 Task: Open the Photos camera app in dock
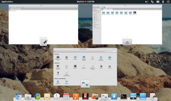point(95,96)
